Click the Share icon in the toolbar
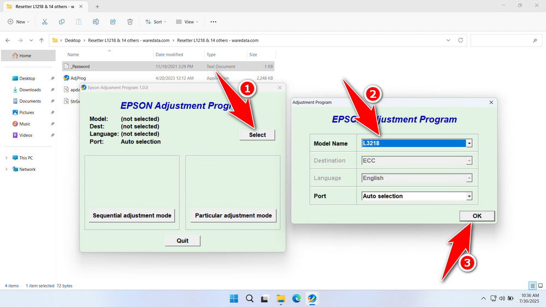 pyautogui.click(x=113, y=22)
